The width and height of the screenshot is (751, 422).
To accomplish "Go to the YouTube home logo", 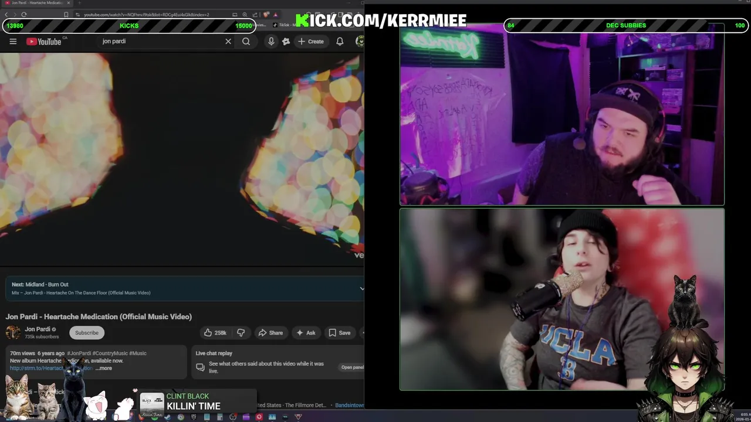I will click(44, 42).
